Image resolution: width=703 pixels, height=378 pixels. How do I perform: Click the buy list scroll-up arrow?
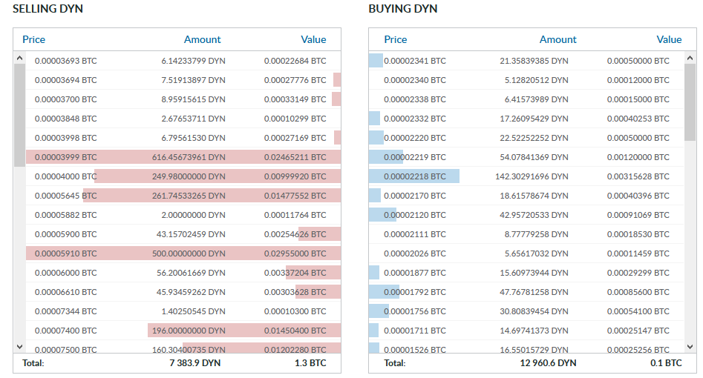point(690,59)
